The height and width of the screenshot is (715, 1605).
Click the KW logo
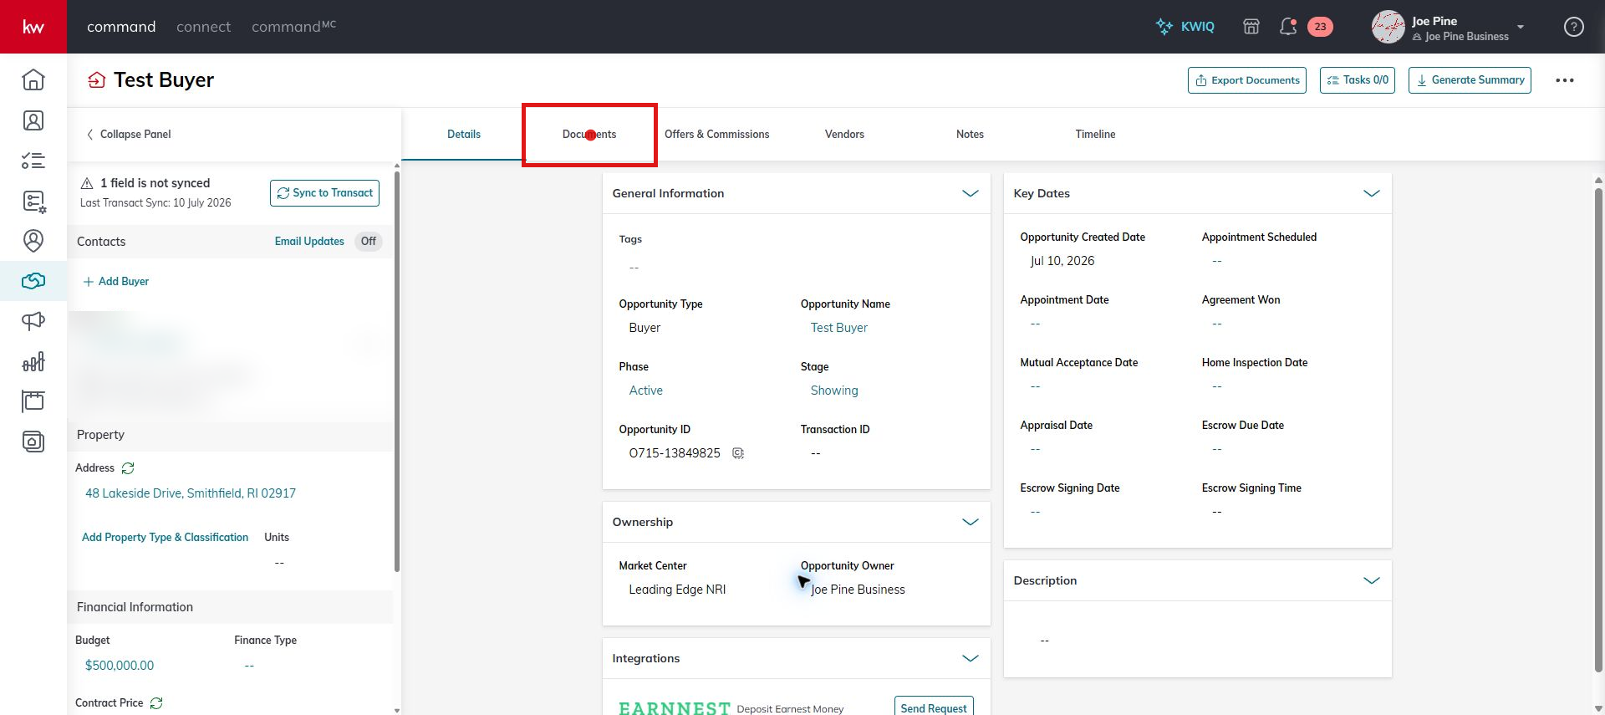click(33, 27)
